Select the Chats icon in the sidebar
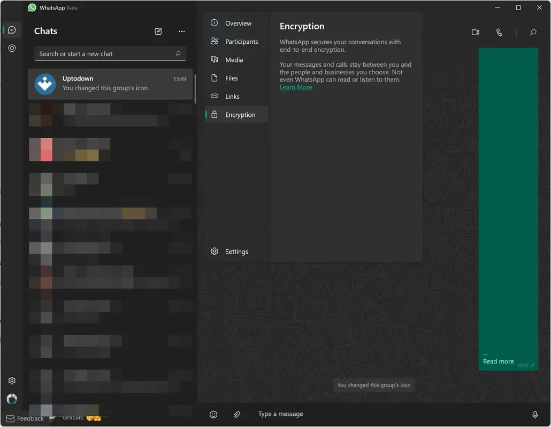551x427 pixels. click(11, 29)
